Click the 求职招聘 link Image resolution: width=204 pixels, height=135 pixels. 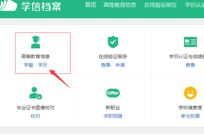[x=113, y=116]
